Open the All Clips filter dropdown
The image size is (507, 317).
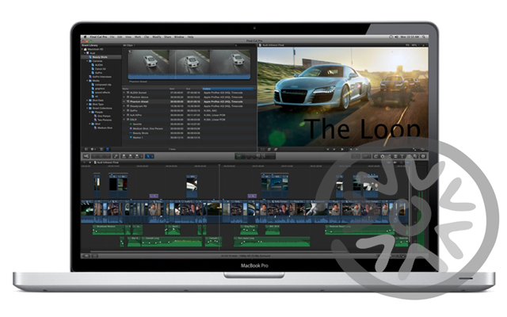pyautogui.click(x=129, y=45)
